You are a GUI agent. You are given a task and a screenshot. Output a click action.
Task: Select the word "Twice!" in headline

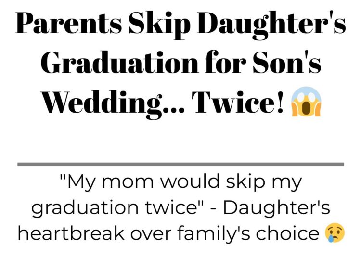(239, 102)
